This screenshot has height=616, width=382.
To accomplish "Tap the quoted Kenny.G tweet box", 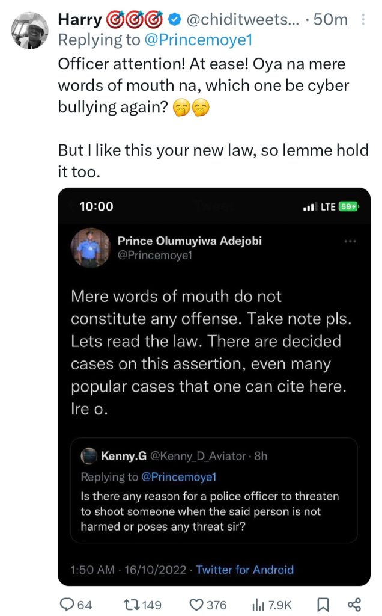I will (219, 490).
